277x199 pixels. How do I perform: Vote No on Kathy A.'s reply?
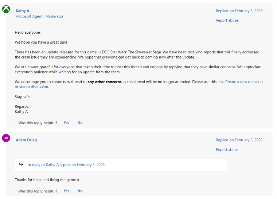pos(80,123)
